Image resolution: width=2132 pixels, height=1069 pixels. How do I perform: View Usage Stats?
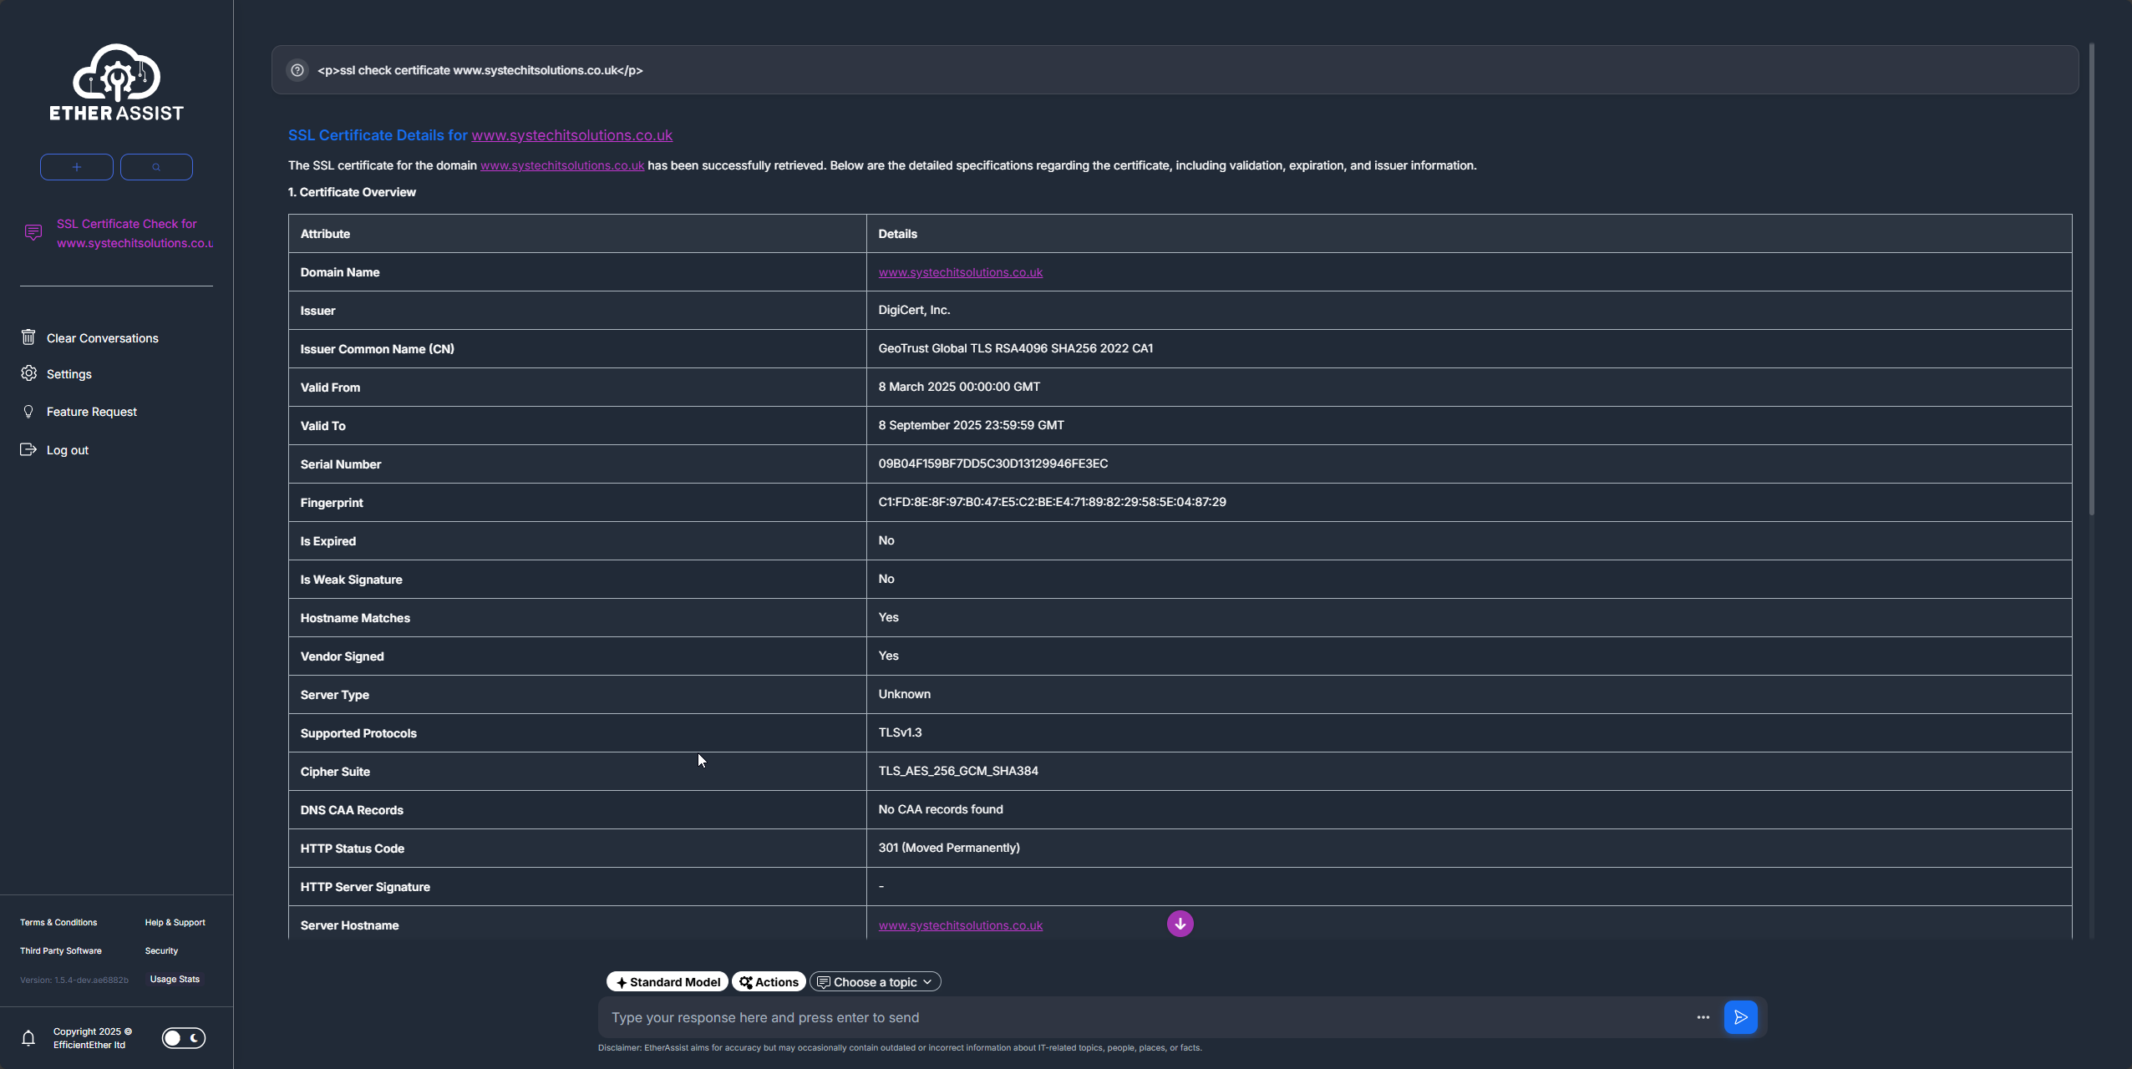click(175, 979)
